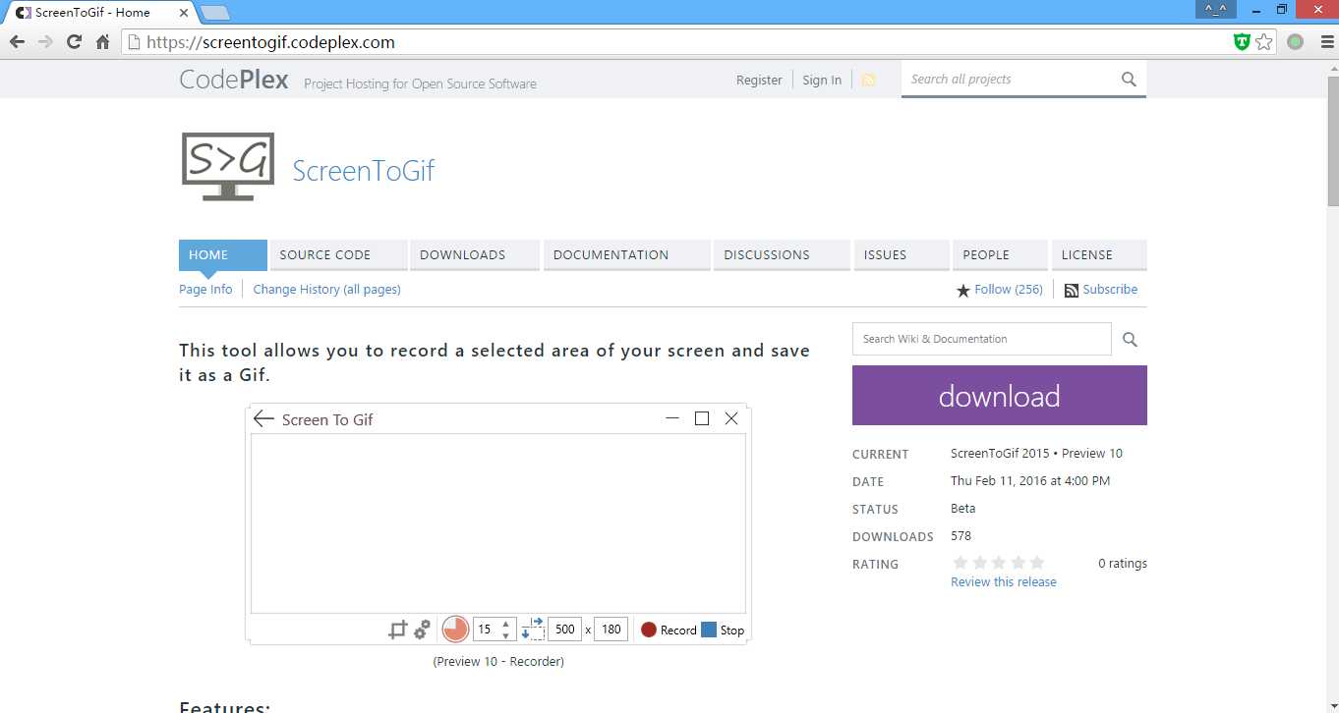Click the gears settings icon in preview
The image size is (1339, 713).
point(422,630)
